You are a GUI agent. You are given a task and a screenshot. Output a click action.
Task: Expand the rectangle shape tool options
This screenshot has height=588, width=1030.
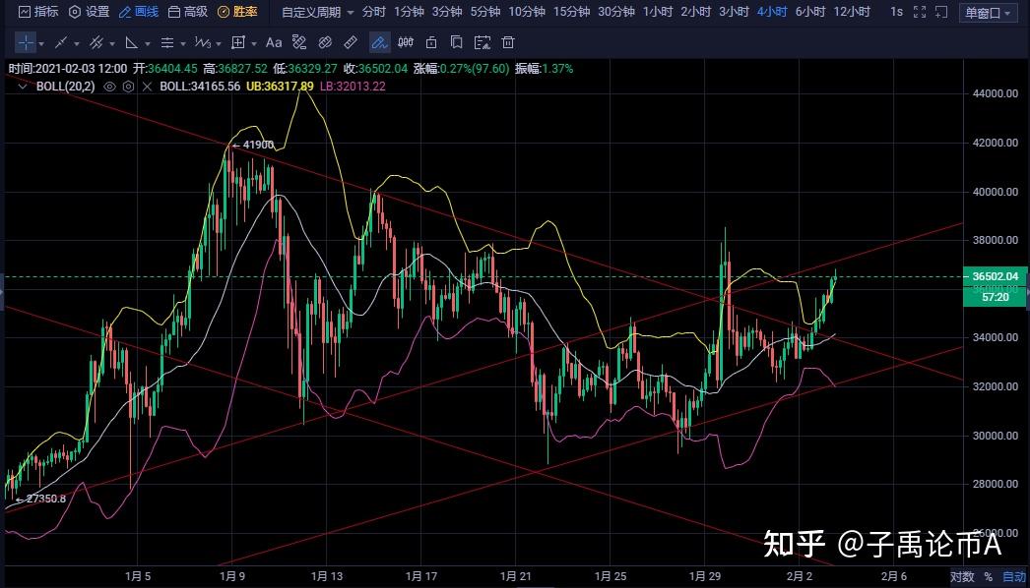253,44
